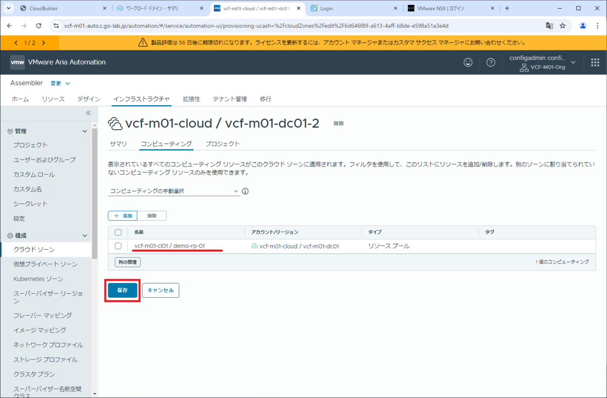This screenshot has height=398, width=607.
Task: Click the site info icon in address bar
Action: [x=56, y=26]
